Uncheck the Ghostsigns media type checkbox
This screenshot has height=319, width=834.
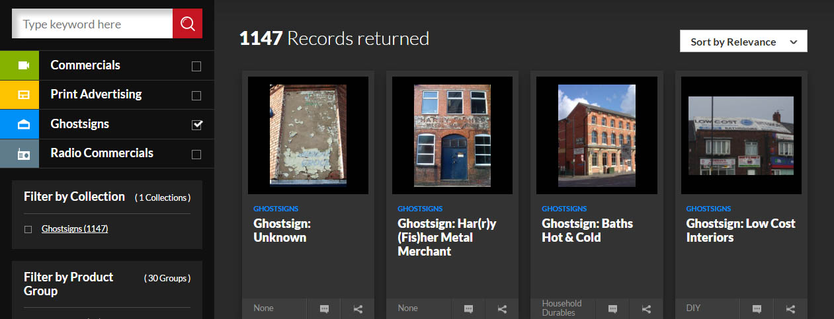[x=196, y=125]
